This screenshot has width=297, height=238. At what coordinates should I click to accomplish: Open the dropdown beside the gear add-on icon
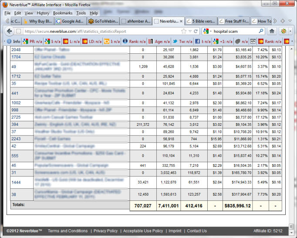(290, 31)
